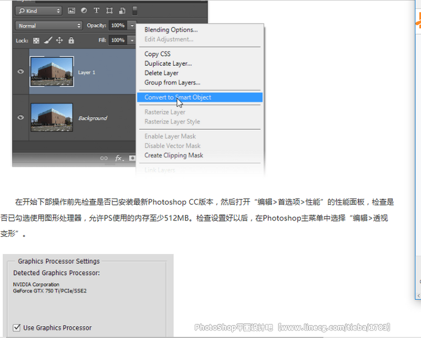Click the fx layer style icon
421x338 pixels.
click(x=119, y=158)
